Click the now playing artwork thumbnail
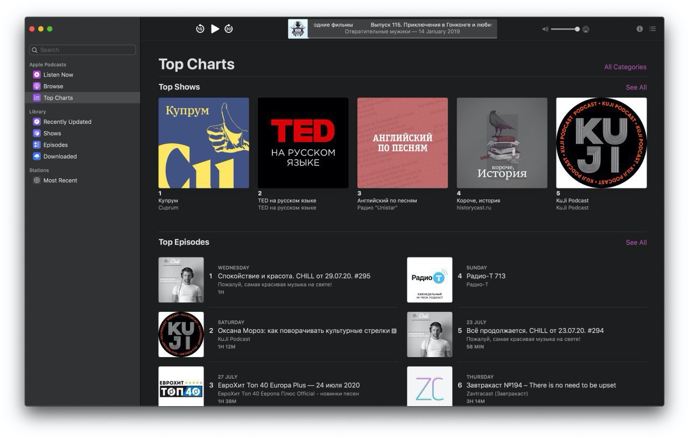This screenshot has height=439, width=689. [298, 29]
